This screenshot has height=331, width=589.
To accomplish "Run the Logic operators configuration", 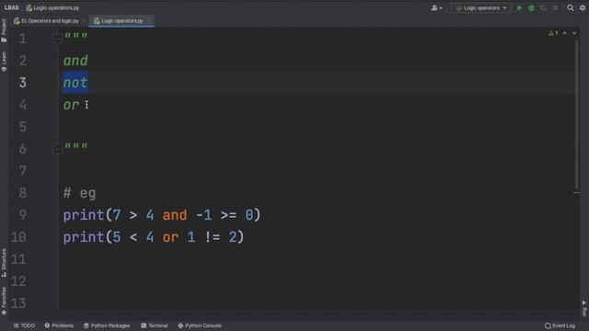I will (x=519, y=8).
